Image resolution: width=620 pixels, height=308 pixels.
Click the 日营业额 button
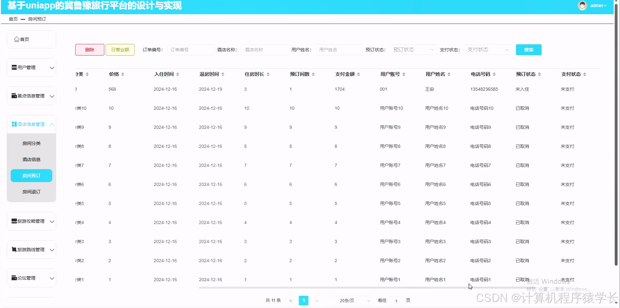point(120,50)
